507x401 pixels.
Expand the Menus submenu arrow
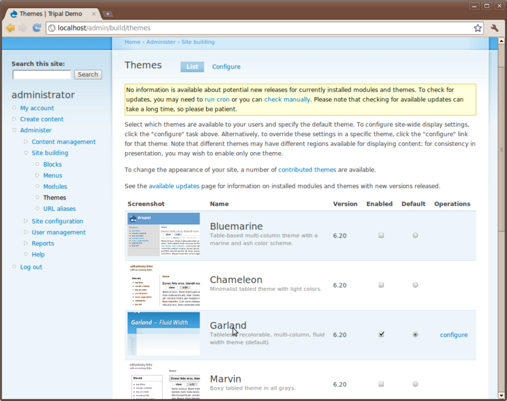pos(37,175)
